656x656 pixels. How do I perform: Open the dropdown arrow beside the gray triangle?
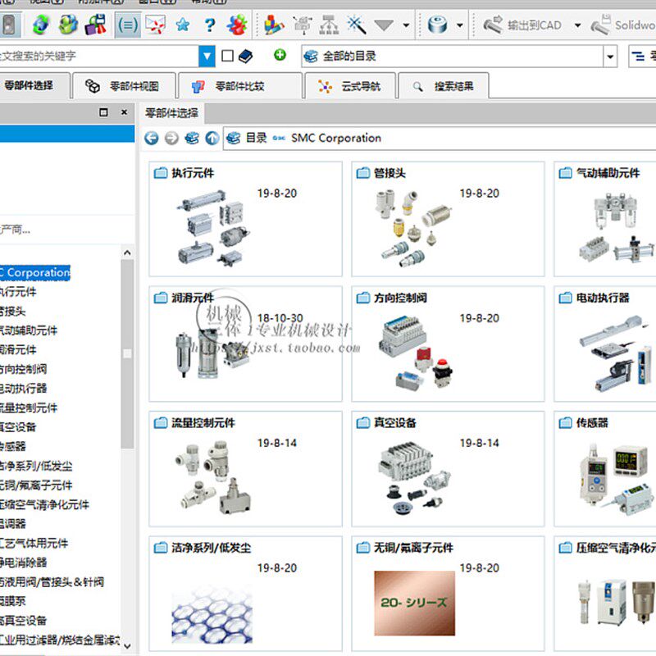pyautogui.click(x=406, y=25)
